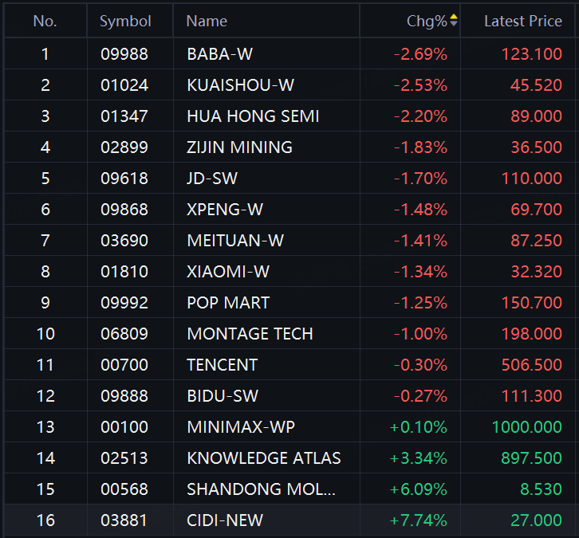Click the 8.530 latest price
The width and height of the screenshot is (579, 538).
541,489
